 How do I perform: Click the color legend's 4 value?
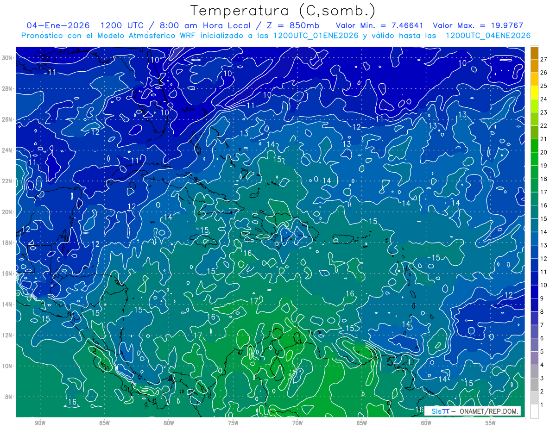pyautogui.click(x=542, y=365)
